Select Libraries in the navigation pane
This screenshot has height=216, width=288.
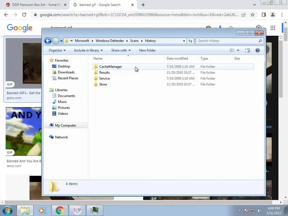[x=61, y=90]
